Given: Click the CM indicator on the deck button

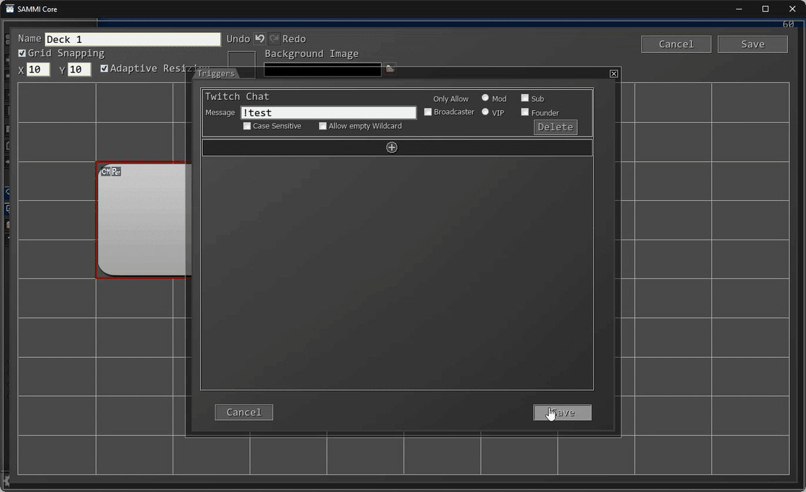Looking at the screenshot, I should [105, 172].
